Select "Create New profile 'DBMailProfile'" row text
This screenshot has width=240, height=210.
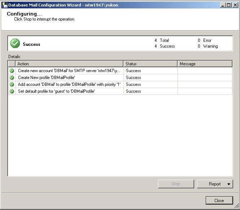pyautogui.click(x=47, y=78)
